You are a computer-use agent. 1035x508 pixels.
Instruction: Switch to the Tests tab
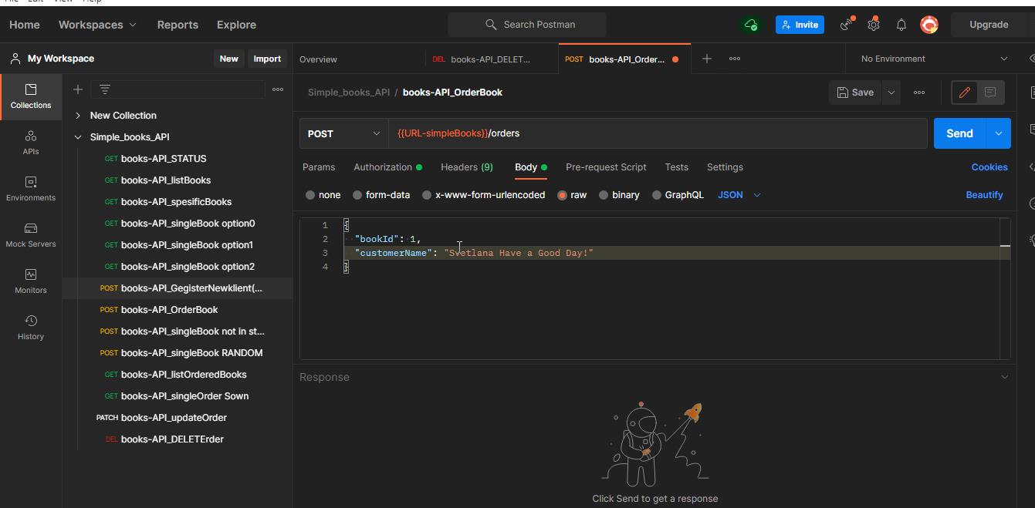click(x=676, y=167)
